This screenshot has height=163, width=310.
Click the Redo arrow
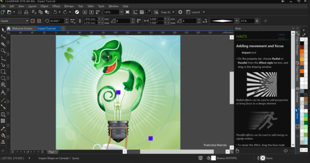[x=65, y=12]
